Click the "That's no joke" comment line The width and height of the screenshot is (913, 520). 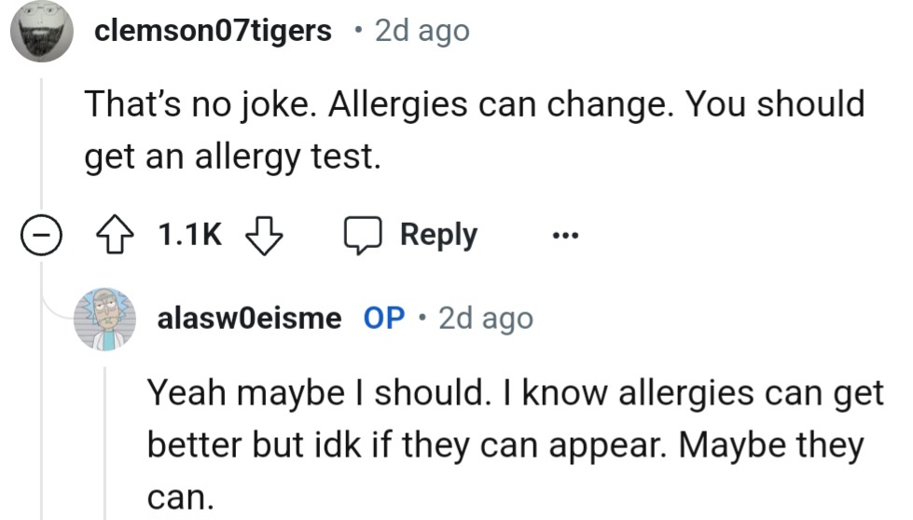475,103
